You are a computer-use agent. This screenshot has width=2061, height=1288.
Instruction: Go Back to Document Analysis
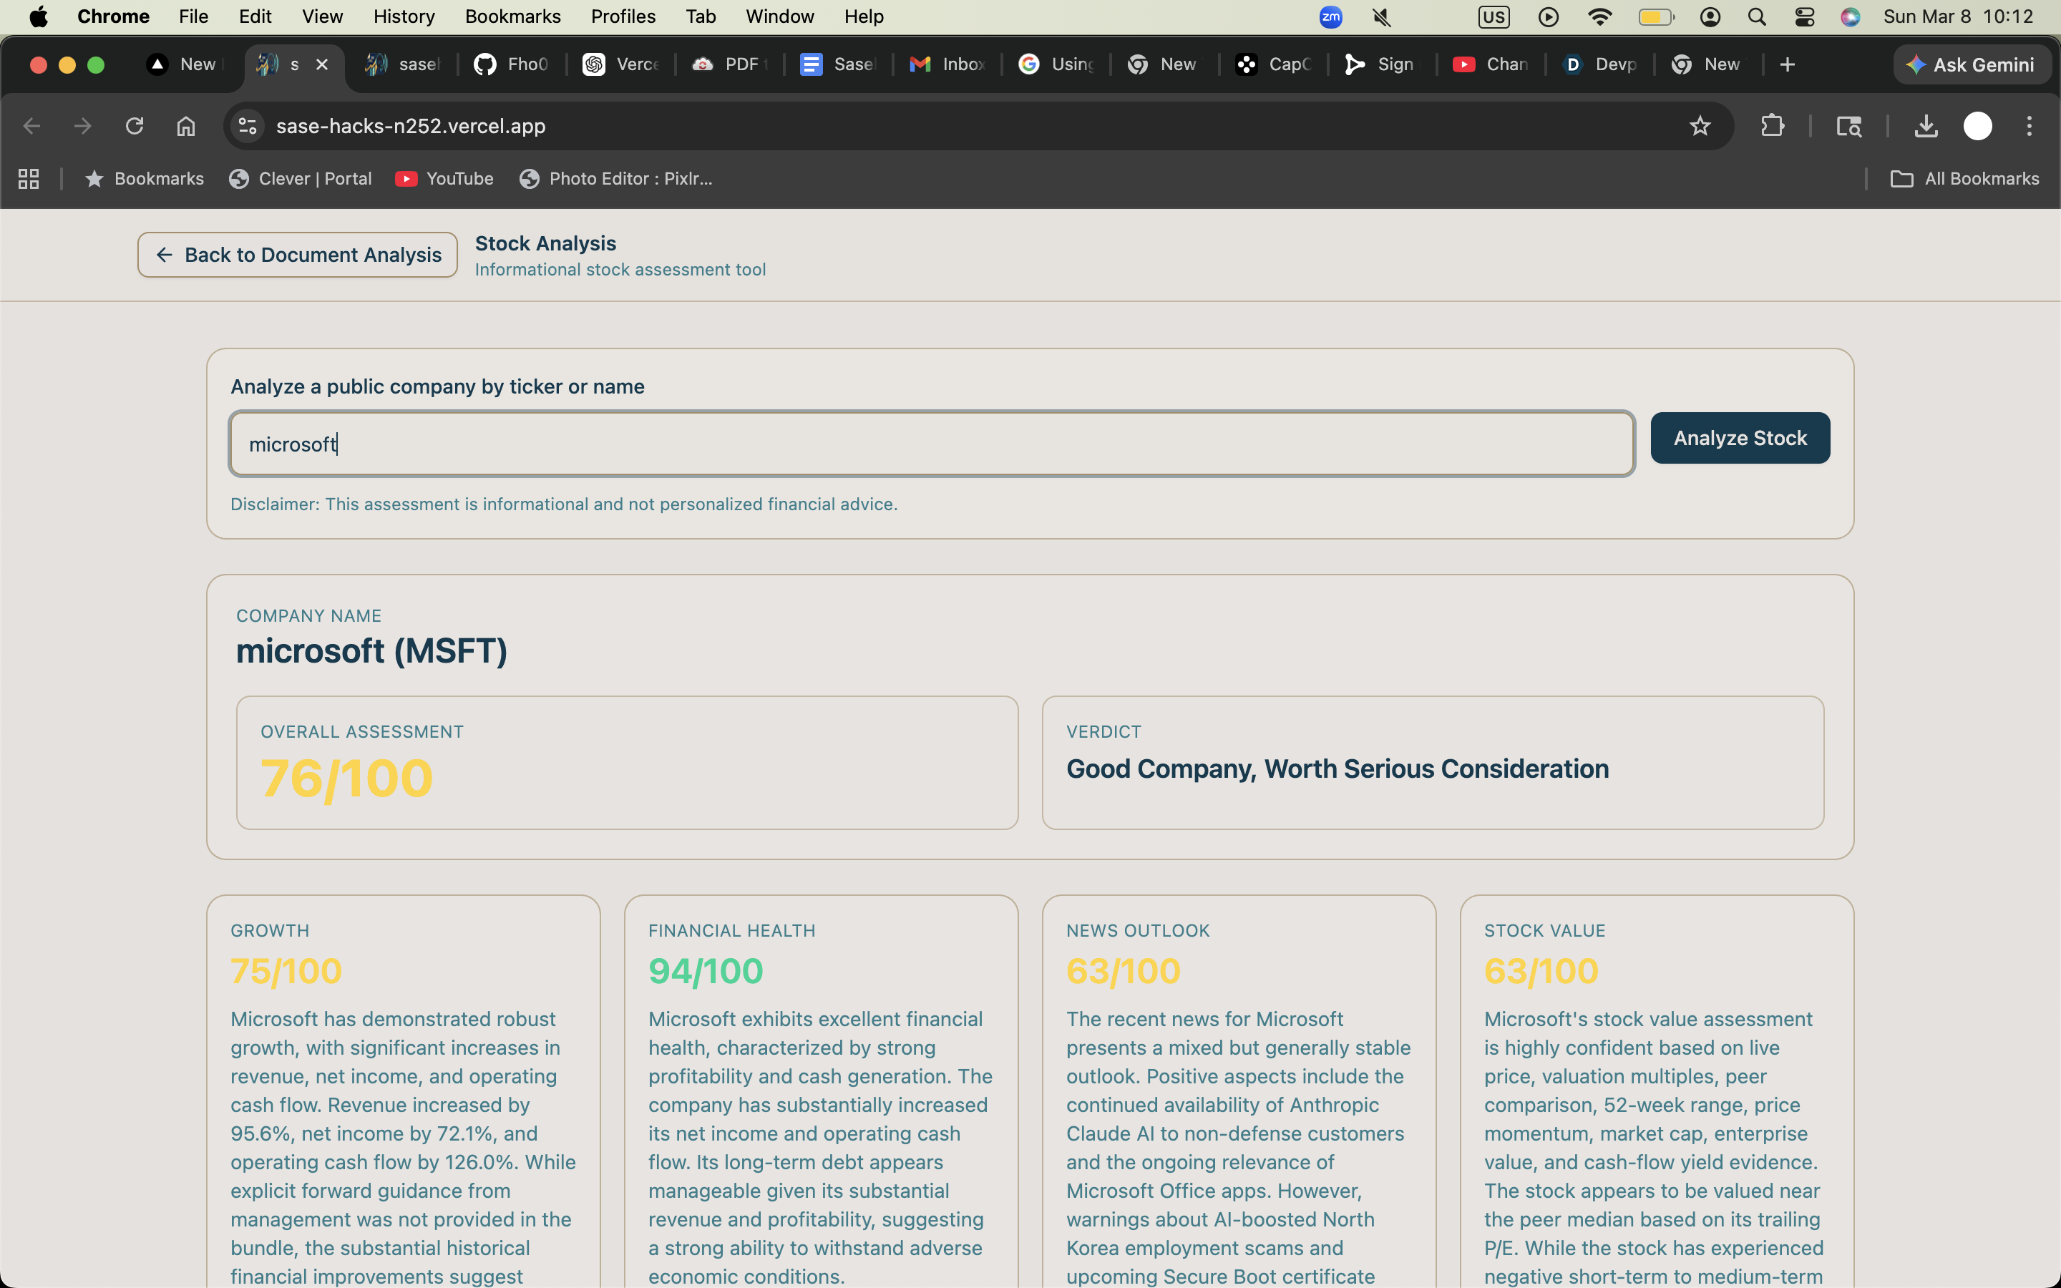coord(297,255)
